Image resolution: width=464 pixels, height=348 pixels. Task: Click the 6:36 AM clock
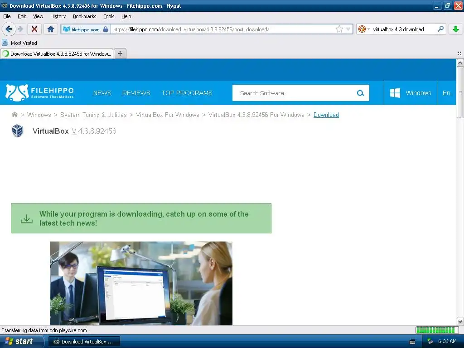[x=447, y=342]
